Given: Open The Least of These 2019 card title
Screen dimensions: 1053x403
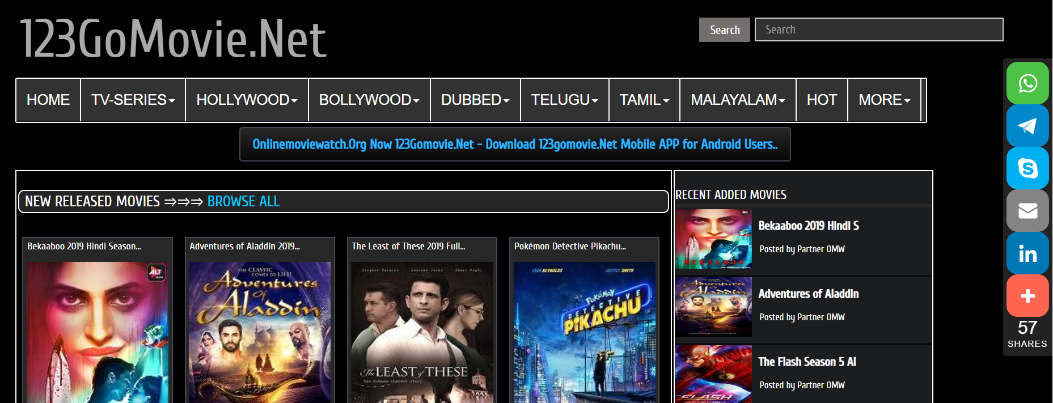Looking at the screenshot, I should [408, 246].
